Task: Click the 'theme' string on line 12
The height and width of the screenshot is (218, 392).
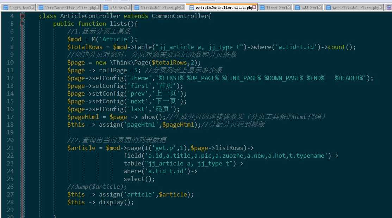Action: [139, 78]
